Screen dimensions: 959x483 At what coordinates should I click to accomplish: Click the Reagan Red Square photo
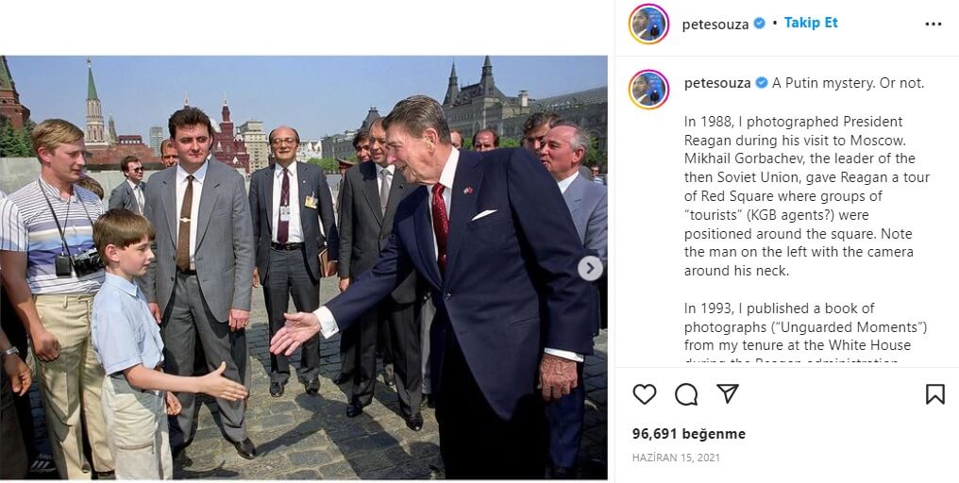(x=303, y=267)
